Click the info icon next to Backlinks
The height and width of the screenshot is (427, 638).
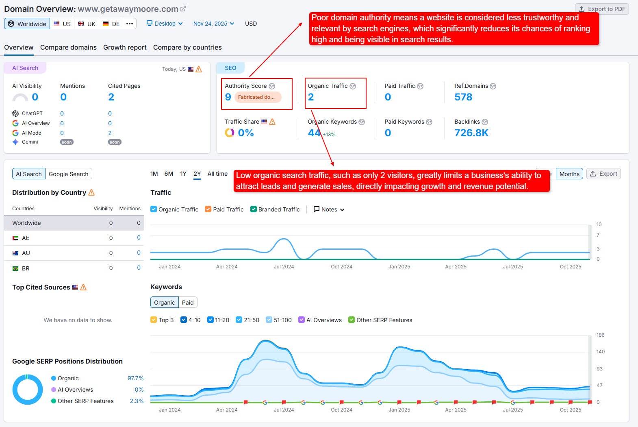click(x=485, y=122)
